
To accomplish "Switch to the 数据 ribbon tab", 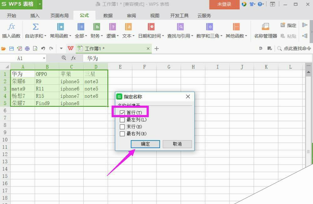I will click(108, 15).
